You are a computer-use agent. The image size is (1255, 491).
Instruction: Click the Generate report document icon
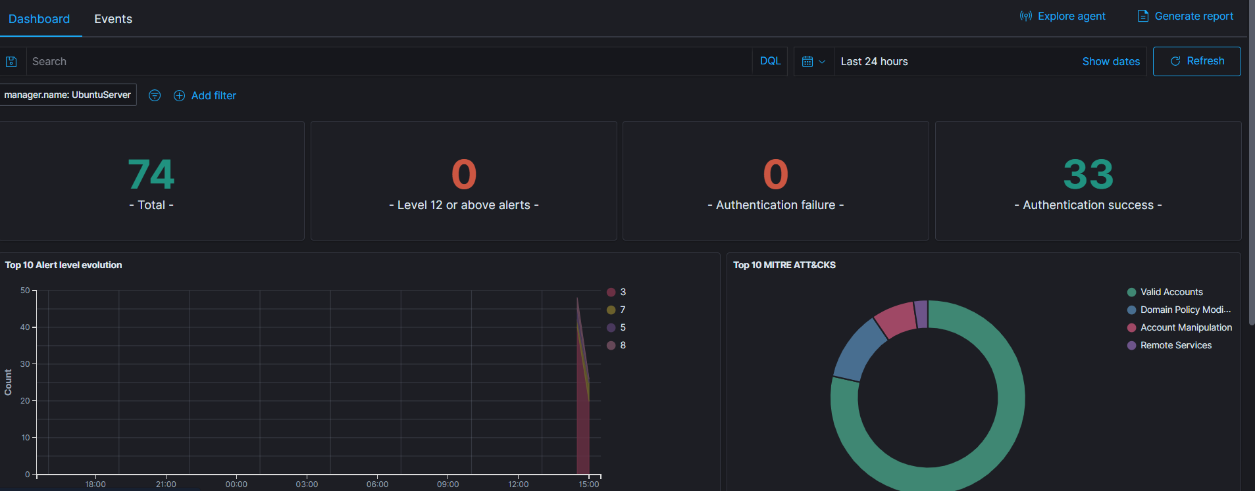coord(1143,16)
